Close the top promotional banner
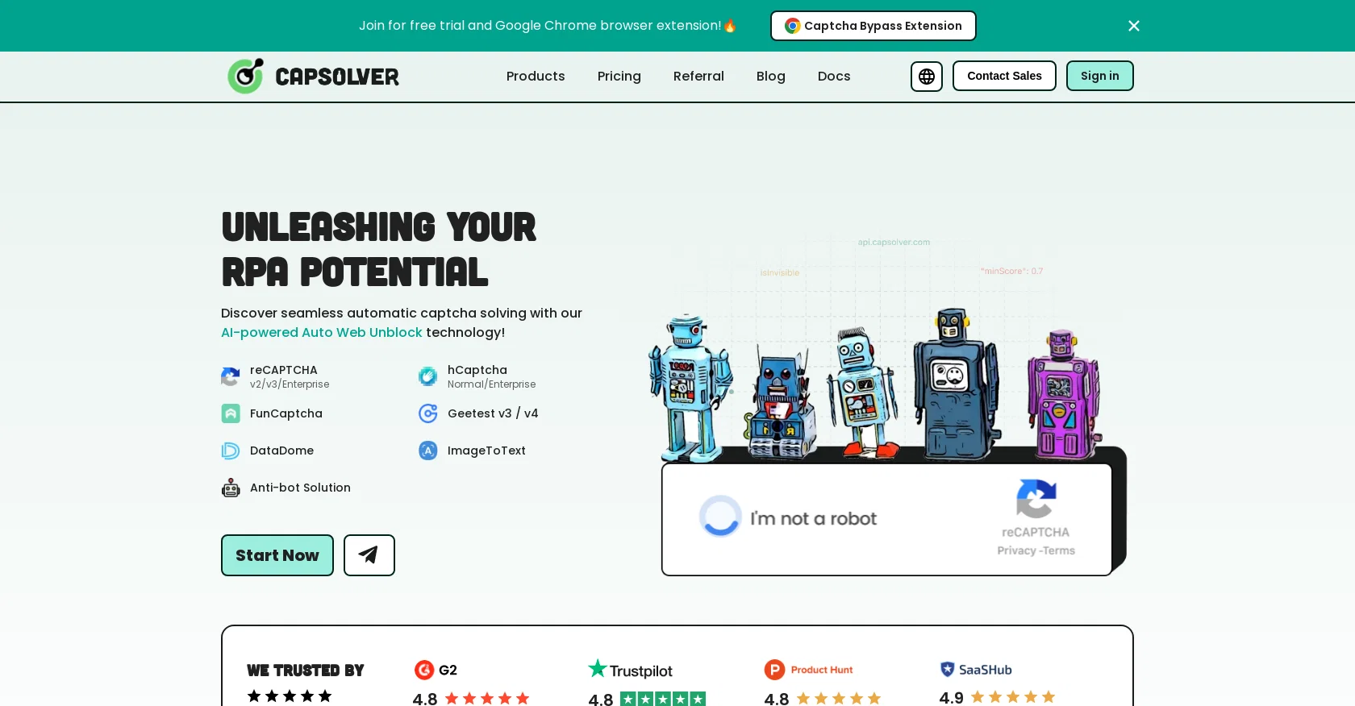 pos(1134,26)
